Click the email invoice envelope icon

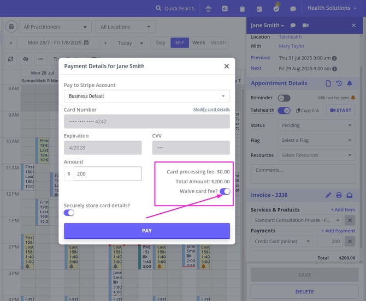350,195
